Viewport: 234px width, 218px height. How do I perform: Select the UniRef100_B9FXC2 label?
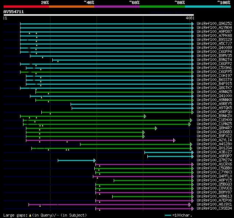point(214,136)
